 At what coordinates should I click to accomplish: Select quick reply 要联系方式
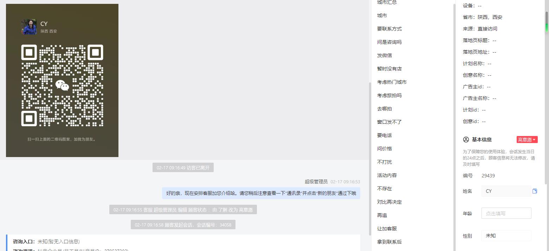click(389, 29)
